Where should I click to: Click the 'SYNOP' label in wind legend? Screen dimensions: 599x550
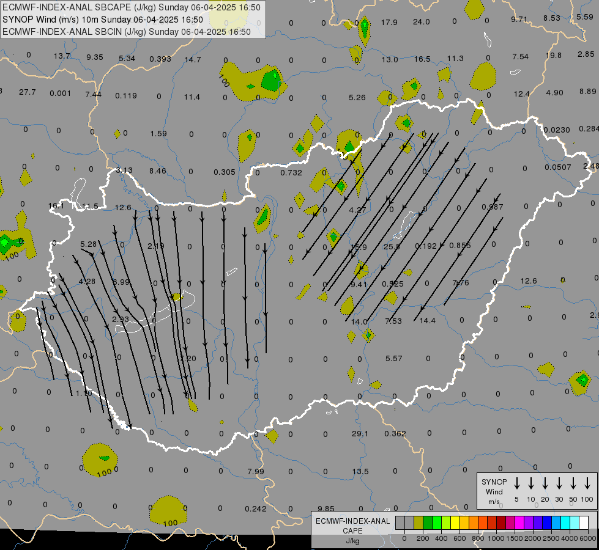tap(494, 482)
